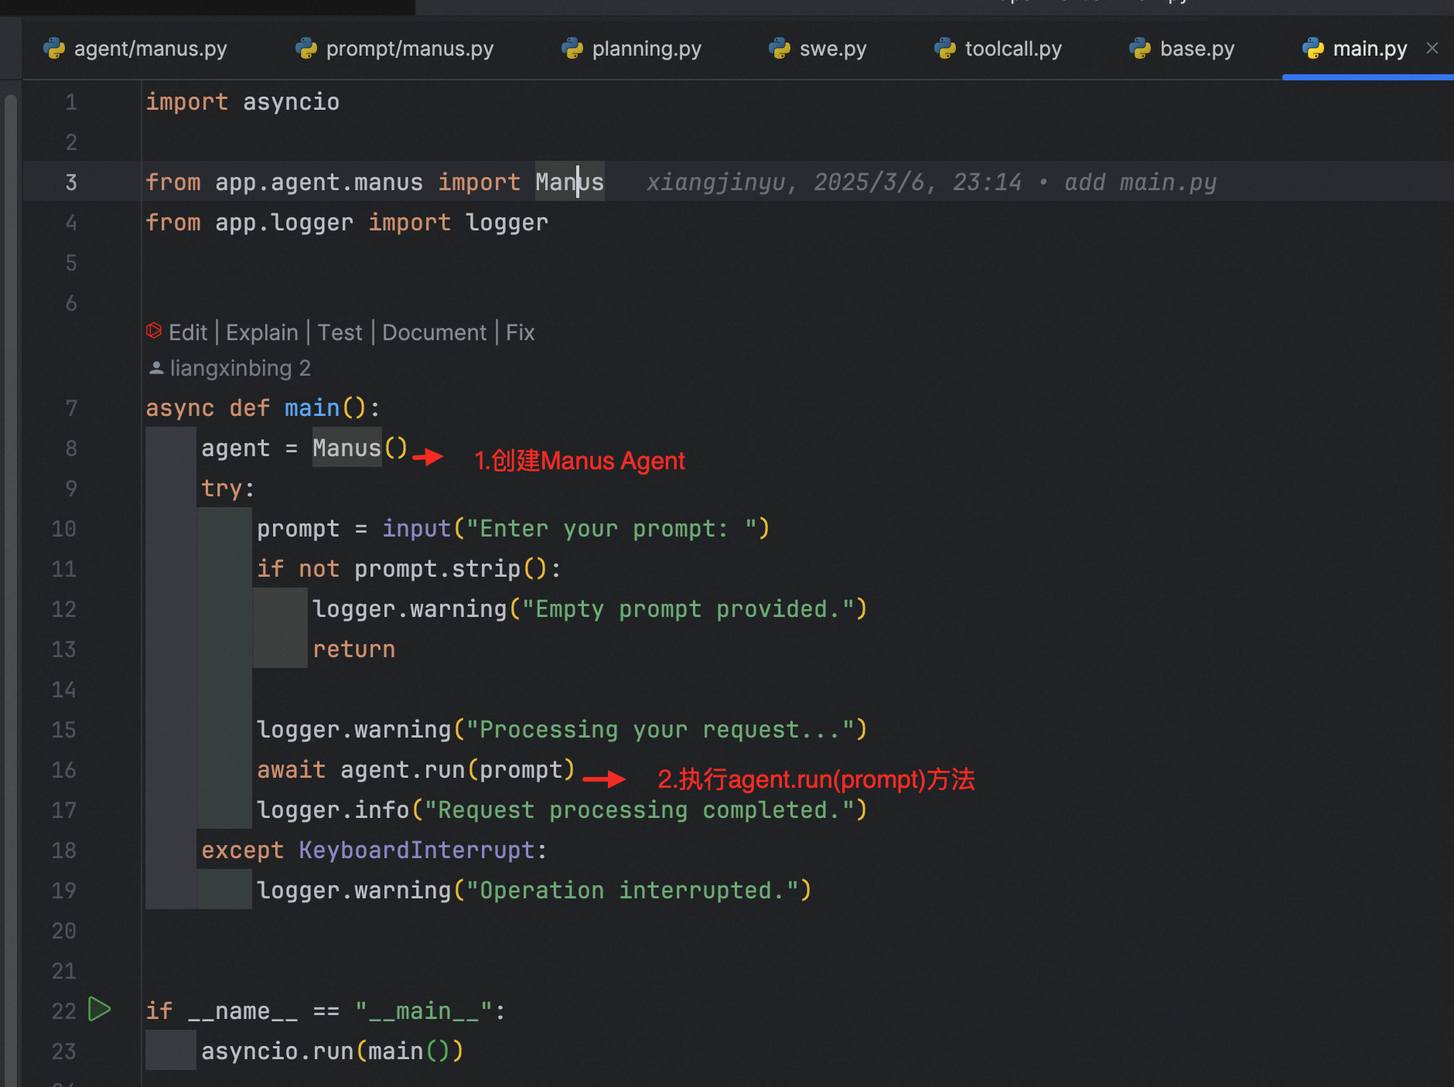
Task: Click the Explain code lens action
Action: tap(261, 332)
